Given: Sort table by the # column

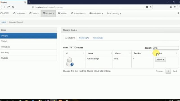Looking at the screenshot, I should point(75,53).
